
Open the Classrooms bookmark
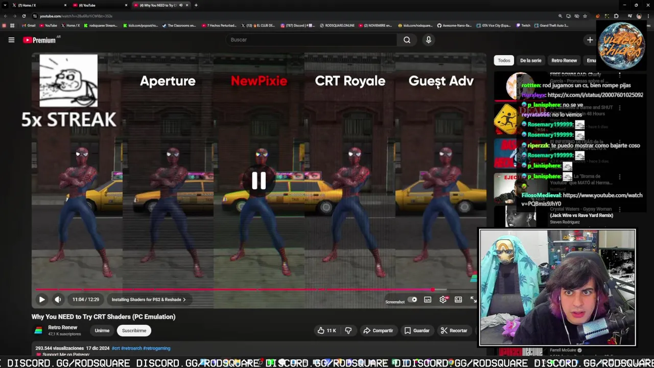click(x=179, y=26)
